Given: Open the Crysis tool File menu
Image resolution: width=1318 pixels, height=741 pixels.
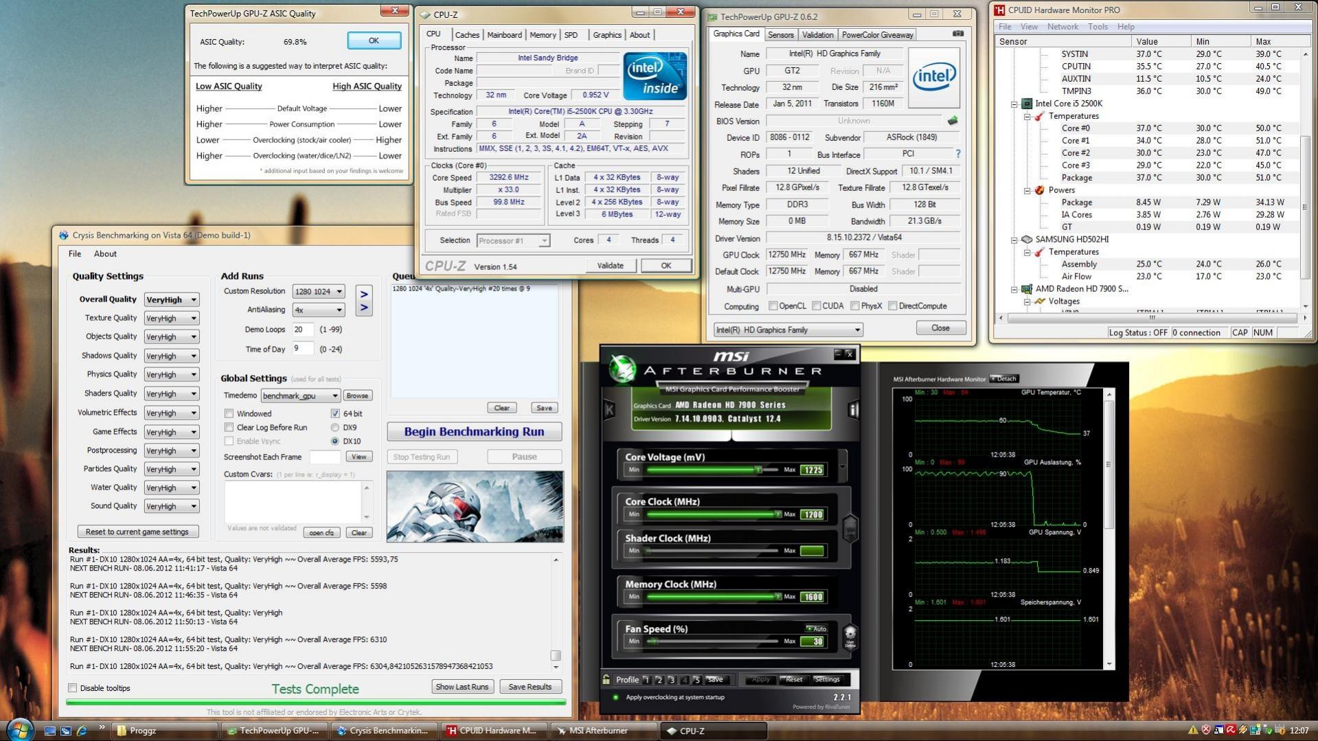Looking at the screenshot, I should click(x=75, y=254).
